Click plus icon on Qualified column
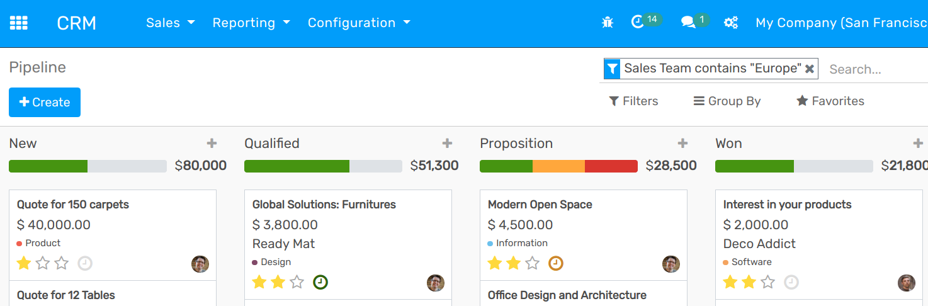Image resolution: width=928 pixels, height=306 pixels. coord(447,144)
